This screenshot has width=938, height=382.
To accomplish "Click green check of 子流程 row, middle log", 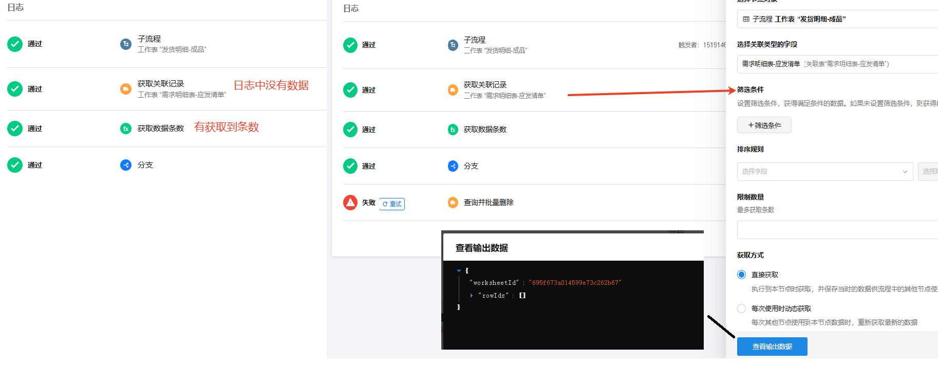I will (x=350, y=45).
